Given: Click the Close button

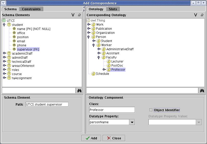Looking at the screenshot, I should point(114,138).
